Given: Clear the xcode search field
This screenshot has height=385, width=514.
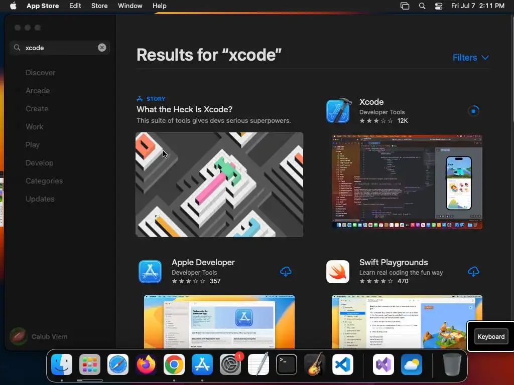Looking at the screenshot, I should click(102, 48).
